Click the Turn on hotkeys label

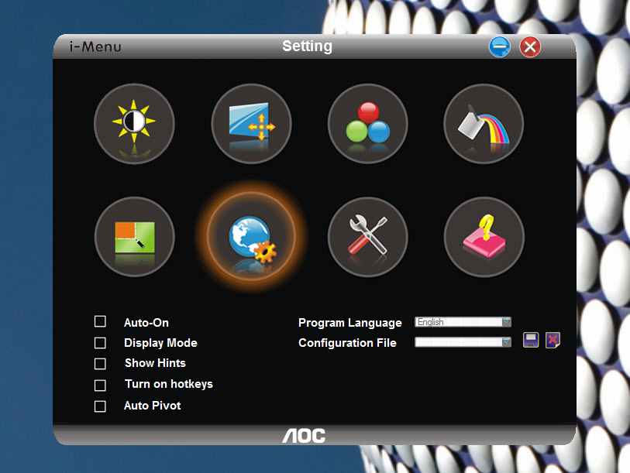point(169,384)
